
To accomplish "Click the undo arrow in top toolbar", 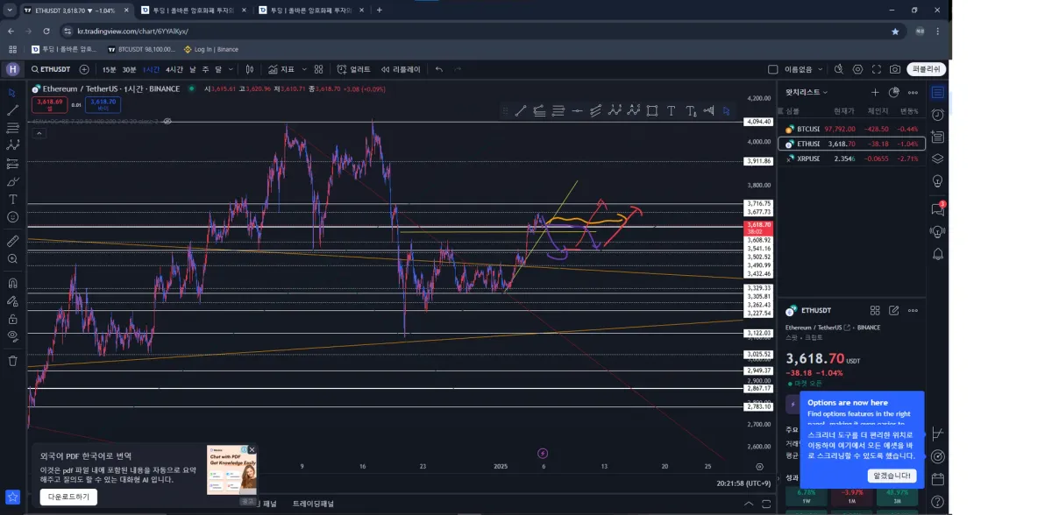I will 438,69.
